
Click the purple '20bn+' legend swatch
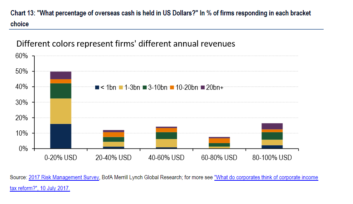click(x=203, y=88)
